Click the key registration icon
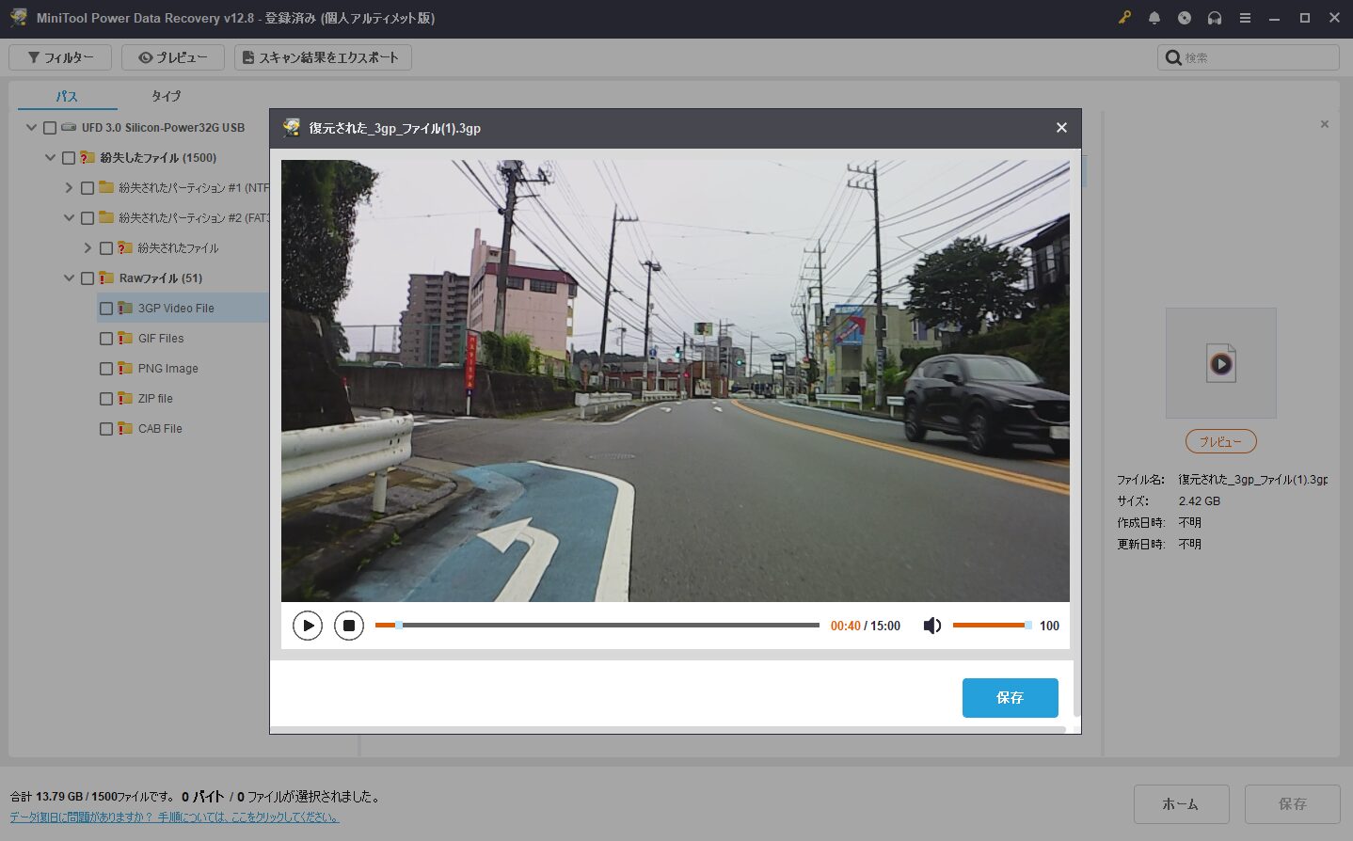The image size is (1353, 841). click(1124, 18)
